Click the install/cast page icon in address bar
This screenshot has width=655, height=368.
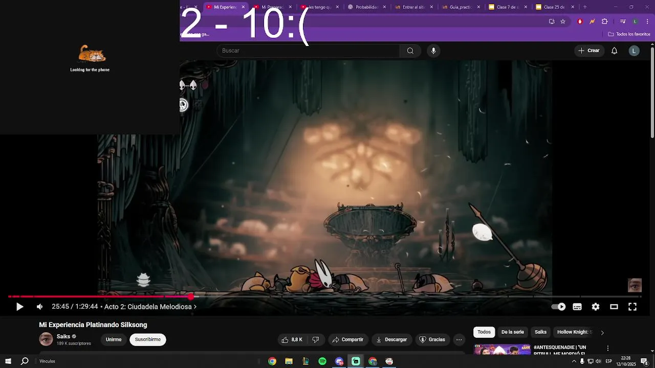pos(552,21)
